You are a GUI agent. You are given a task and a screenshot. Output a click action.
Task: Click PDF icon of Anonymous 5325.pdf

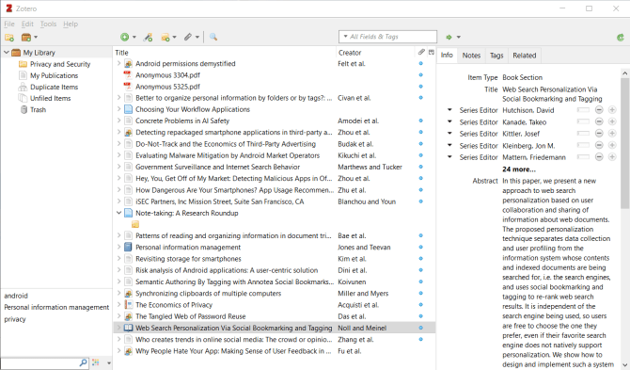coord(128,87)
